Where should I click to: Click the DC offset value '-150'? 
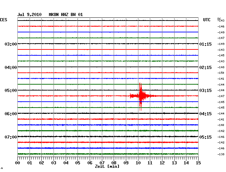click(x=221, y=73)
